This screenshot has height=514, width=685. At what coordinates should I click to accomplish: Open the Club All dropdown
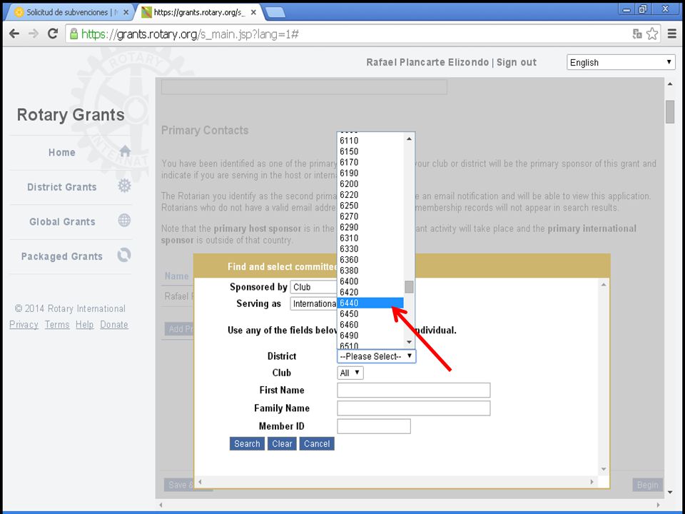(350, 373)
